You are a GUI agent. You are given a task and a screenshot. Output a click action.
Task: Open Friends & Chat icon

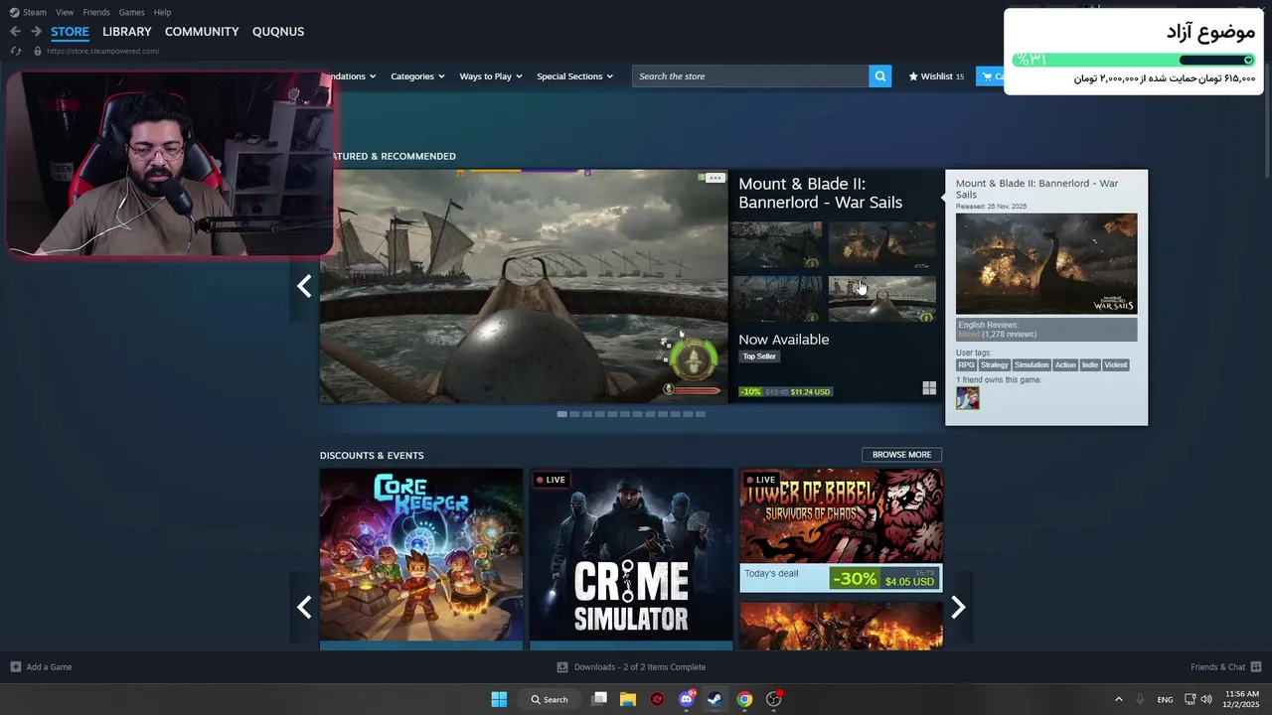pyautogui.click(x=1256, y=666)
